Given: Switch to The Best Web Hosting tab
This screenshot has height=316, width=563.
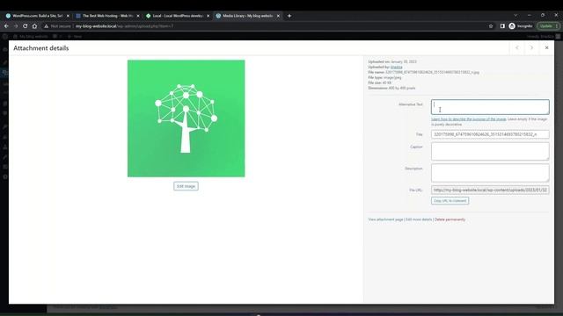Looking at the screenshot, I should point(107,16).
